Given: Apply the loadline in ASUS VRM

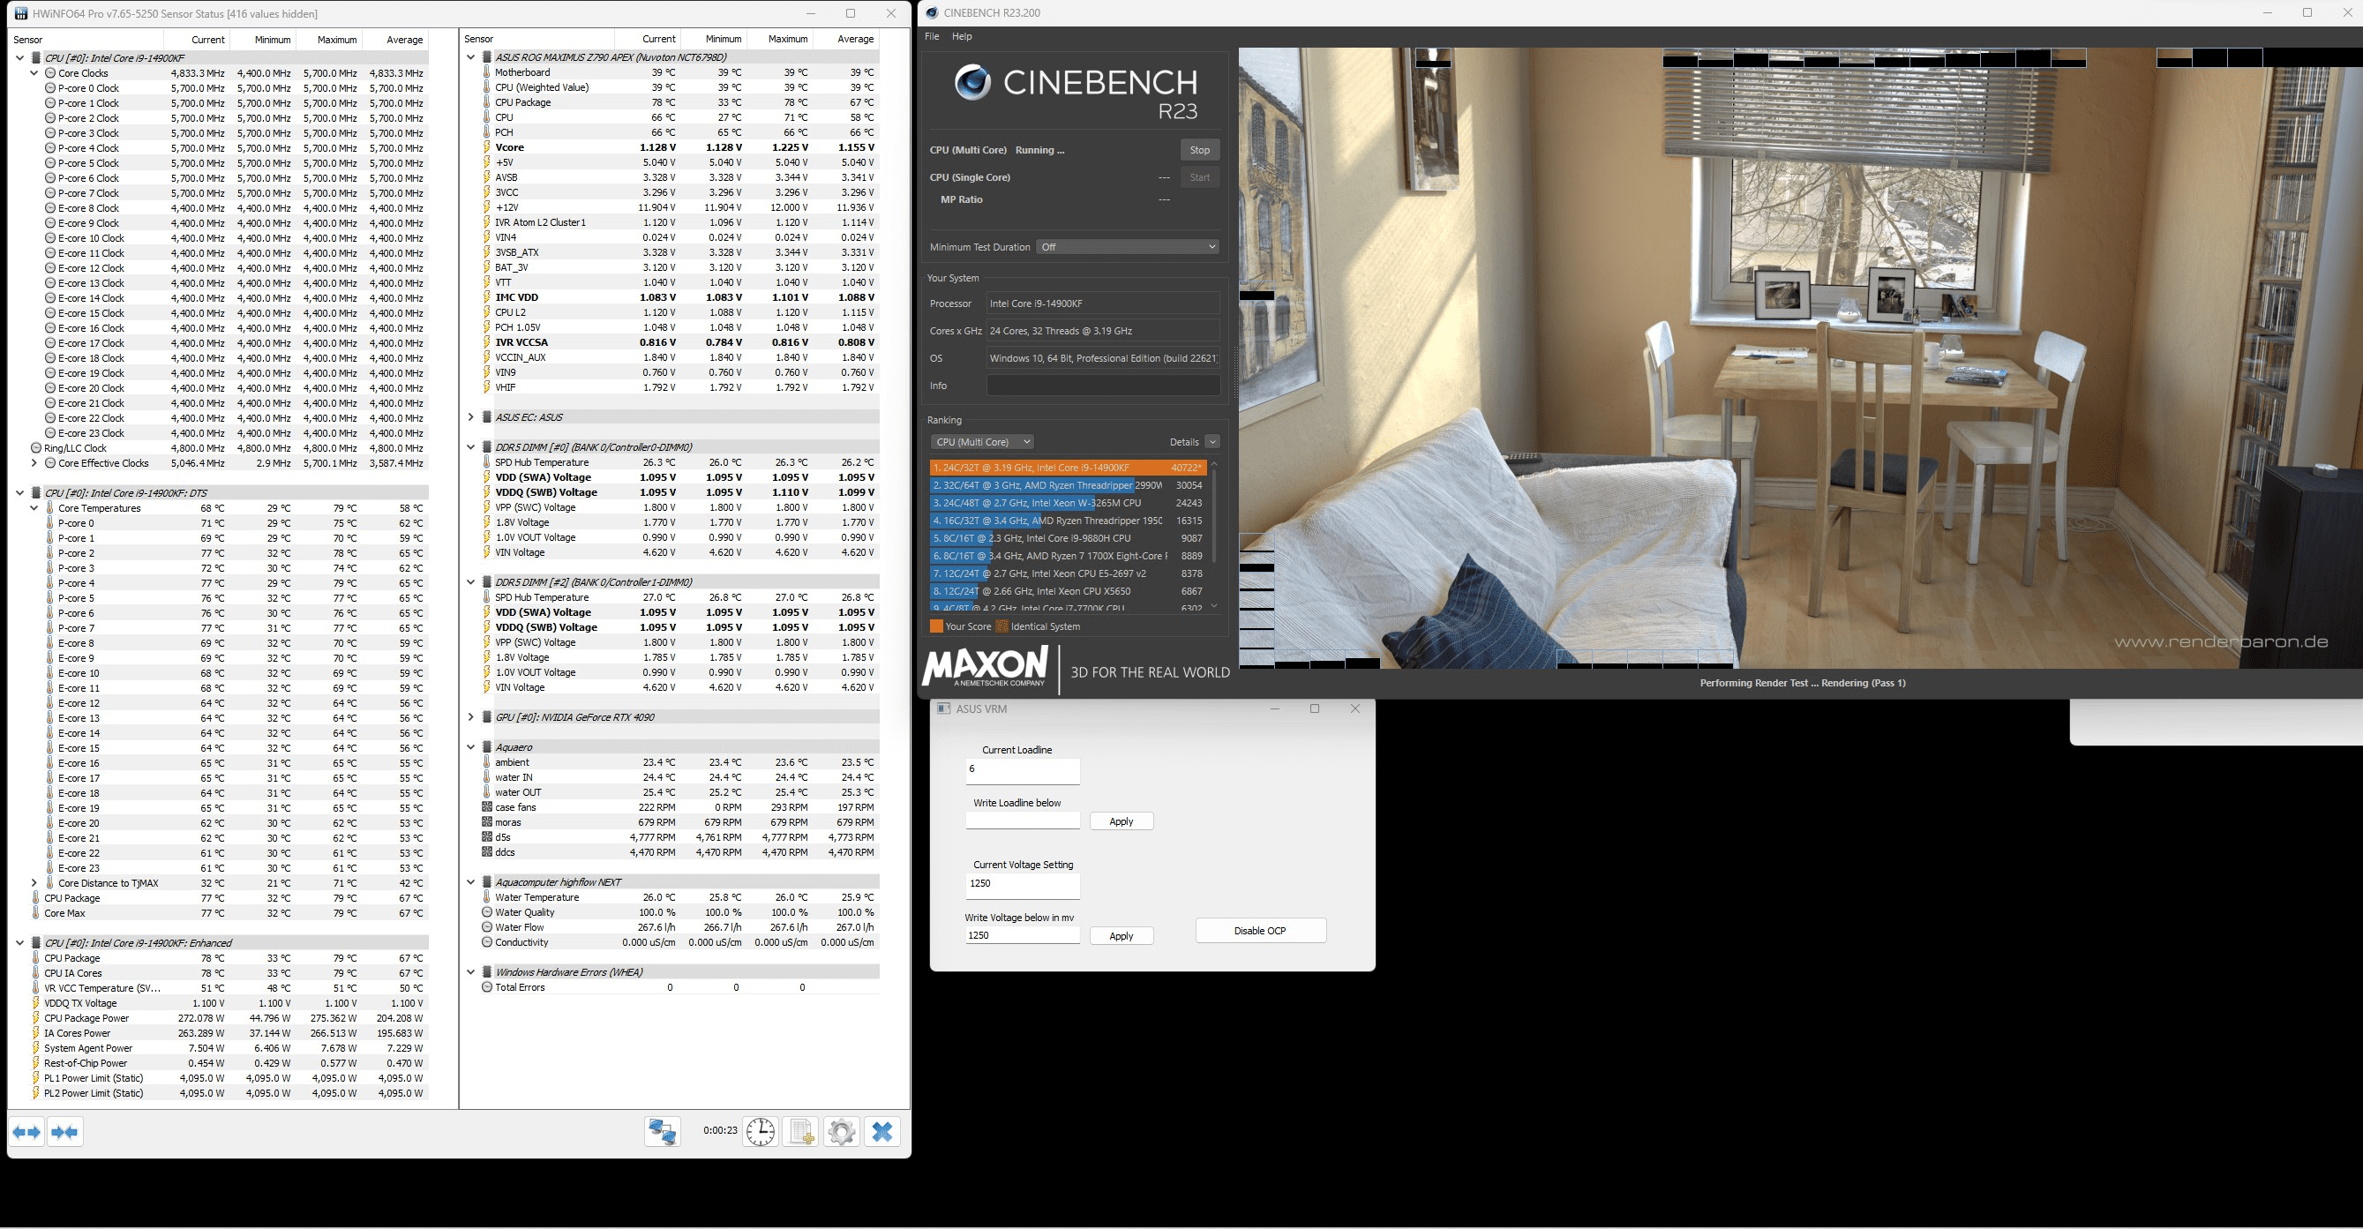Looking at the screenshot, I should [x=1121, y=821].
